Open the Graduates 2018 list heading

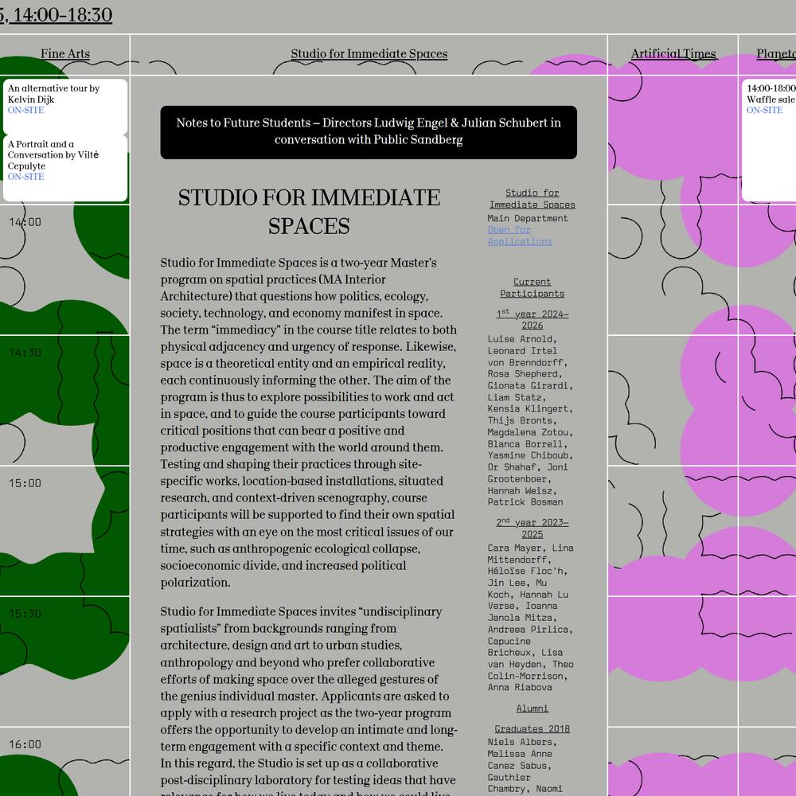coord(532,729)
